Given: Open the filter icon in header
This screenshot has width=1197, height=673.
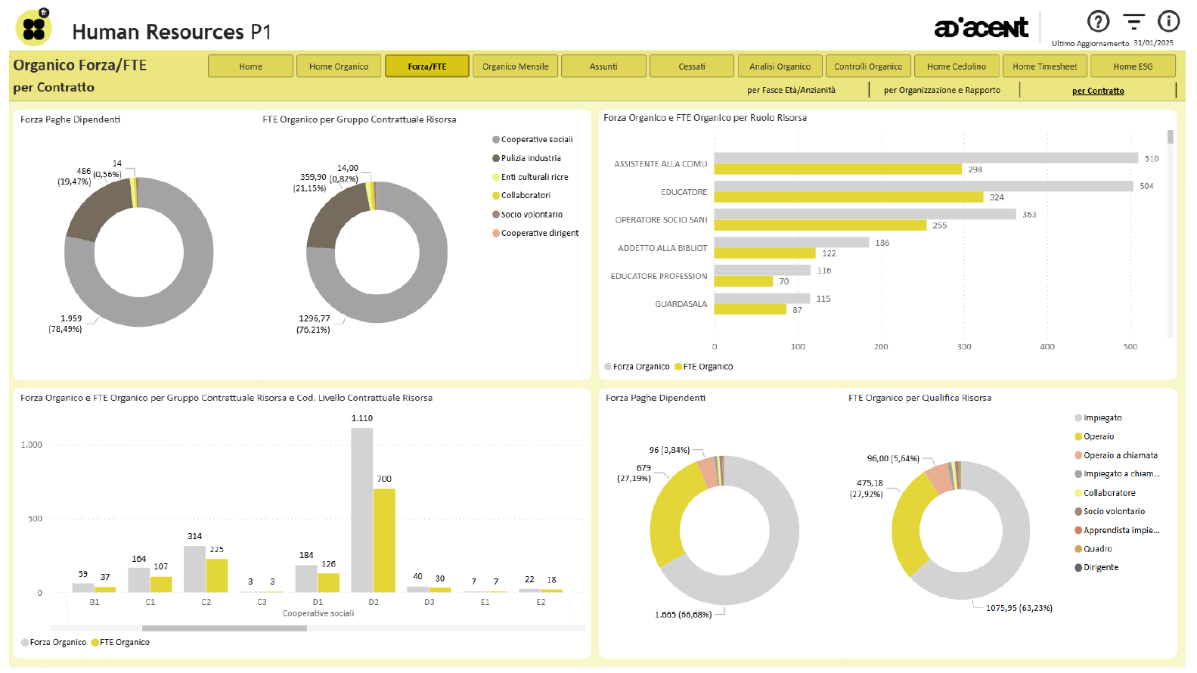Looking at the screenshot, I should point(1133,21).
